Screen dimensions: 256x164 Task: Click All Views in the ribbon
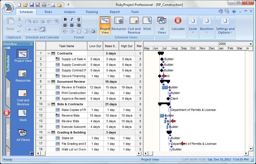[162, 25]
